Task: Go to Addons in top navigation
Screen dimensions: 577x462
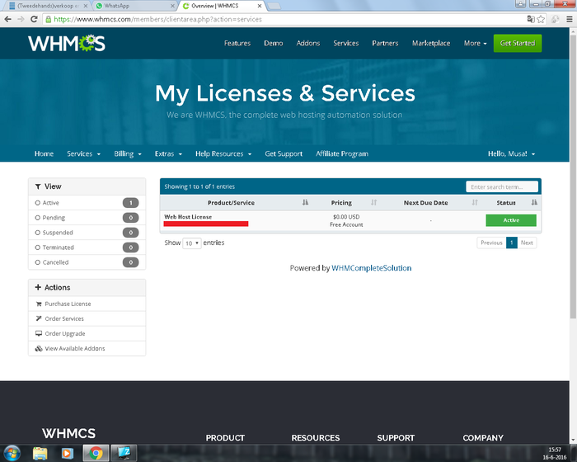Action: [x=308, y=43]
